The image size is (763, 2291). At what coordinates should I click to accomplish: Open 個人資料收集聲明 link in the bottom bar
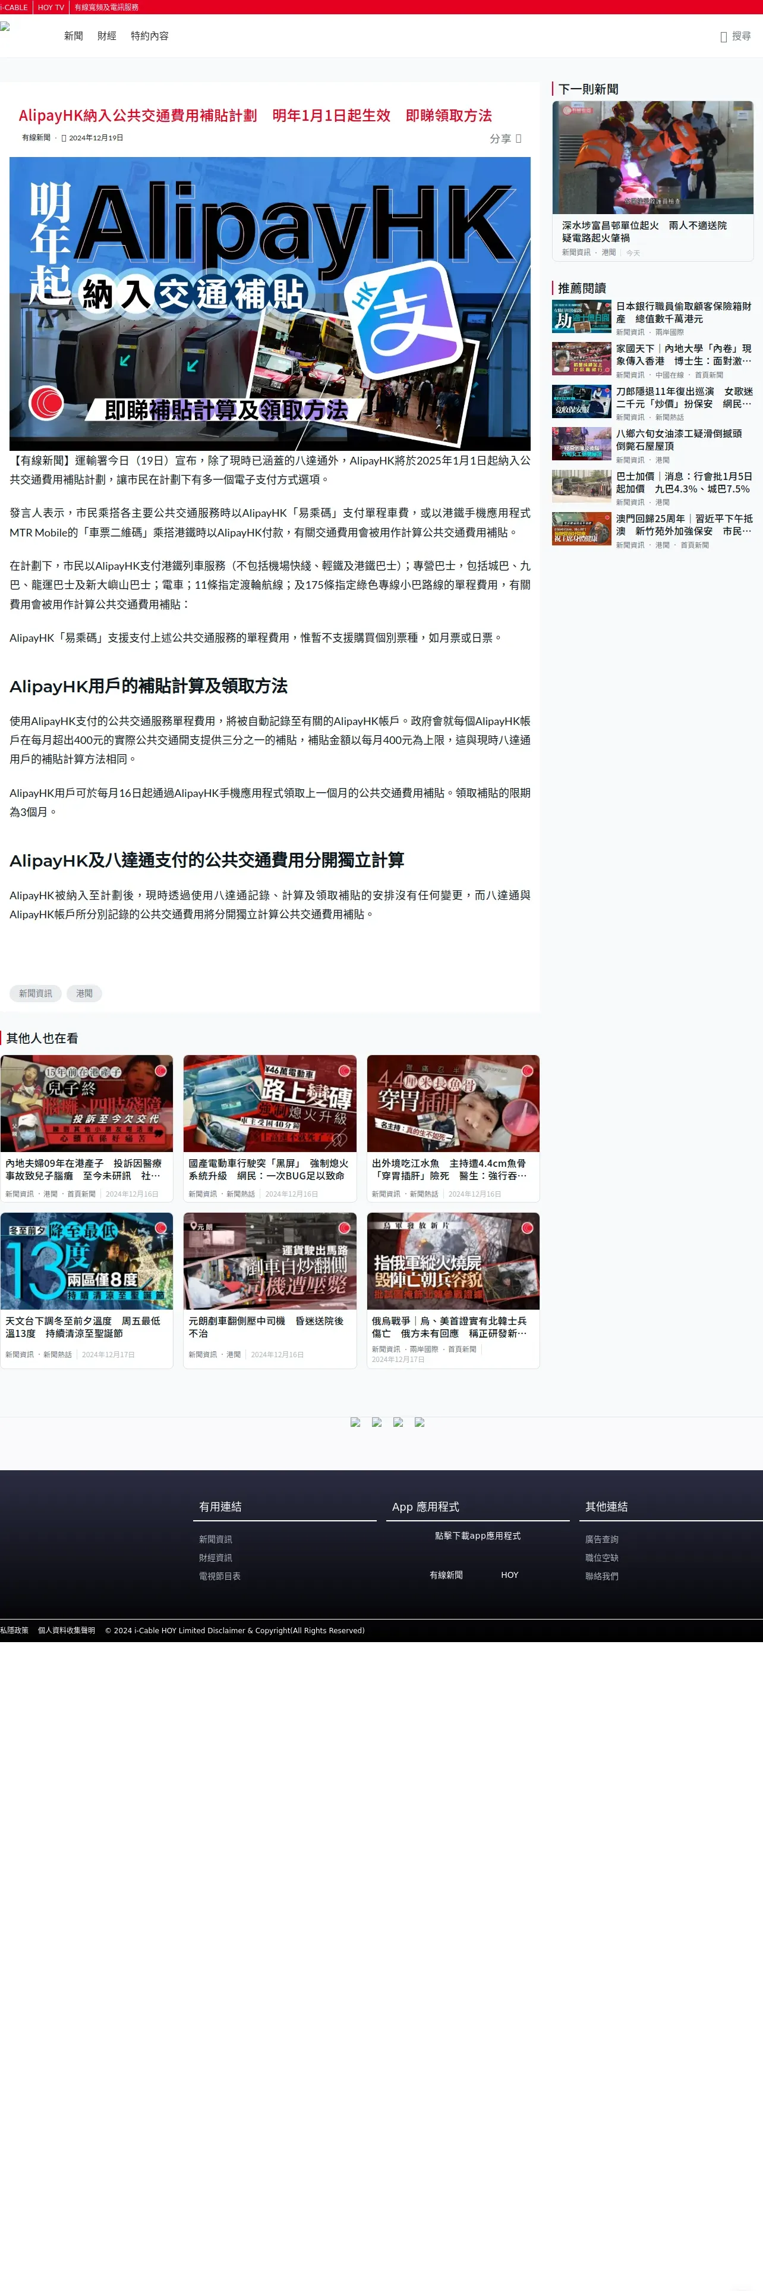[67, 1630]
